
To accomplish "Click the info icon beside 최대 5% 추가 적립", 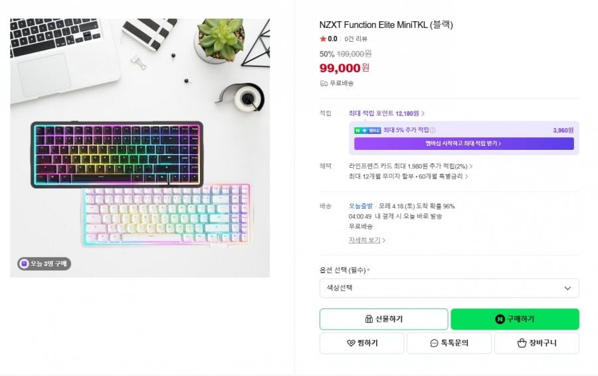I will pyautogui.click(x=433, y=131).
